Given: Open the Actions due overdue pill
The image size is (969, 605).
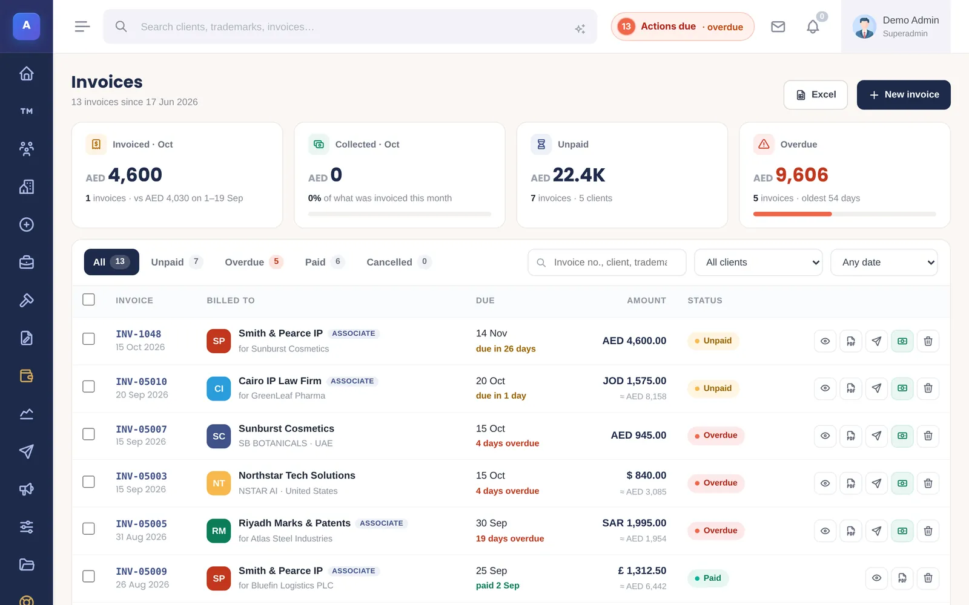Looking at the screenshot, I should point(683,27).
